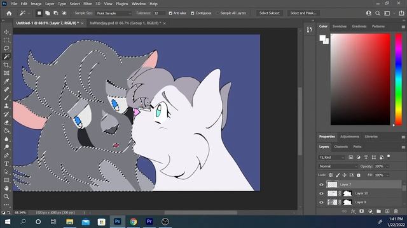Switch to the halfandjay.psd document tab

[125, 23]
